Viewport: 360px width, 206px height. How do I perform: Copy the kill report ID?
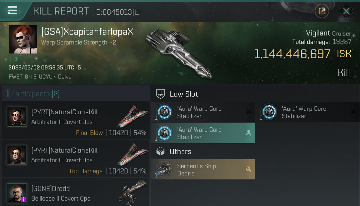pos(138,12)
